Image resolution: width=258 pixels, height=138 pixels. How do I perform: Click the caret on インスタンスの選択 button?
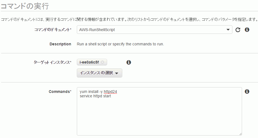point(117,73)
